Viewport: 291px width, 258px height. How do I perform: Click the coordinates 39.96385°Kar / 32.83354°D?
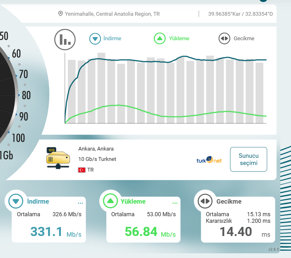click(x=240, y=14)
